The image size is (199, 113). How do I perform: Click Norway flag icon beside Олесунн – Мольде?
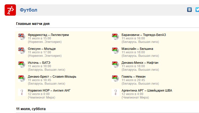coord(22,50)
